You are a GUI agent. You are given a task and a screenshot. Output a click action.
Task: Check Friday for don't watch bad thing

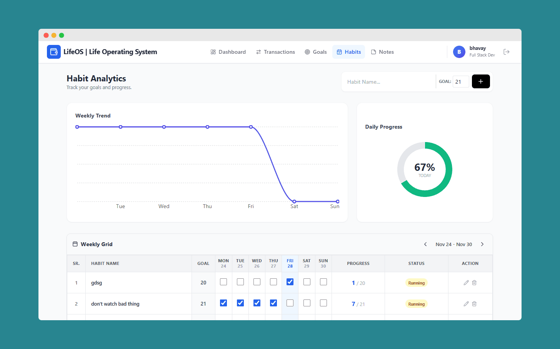point(290,303)
